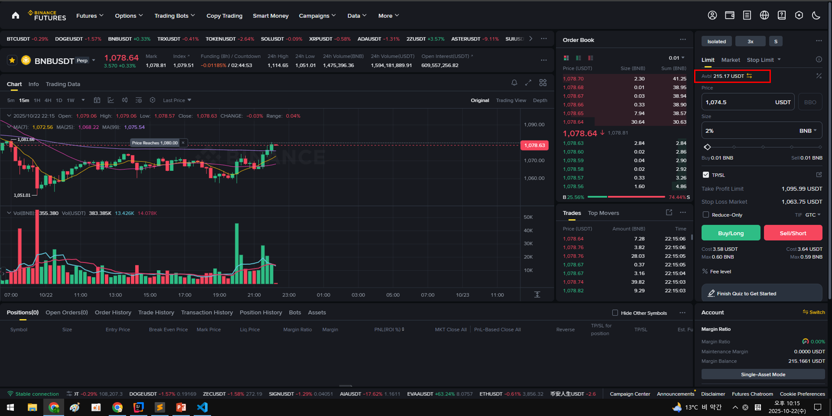Open the price alert bell icon
The width and height of the screenshot is (832, 416).
[514, 82]
